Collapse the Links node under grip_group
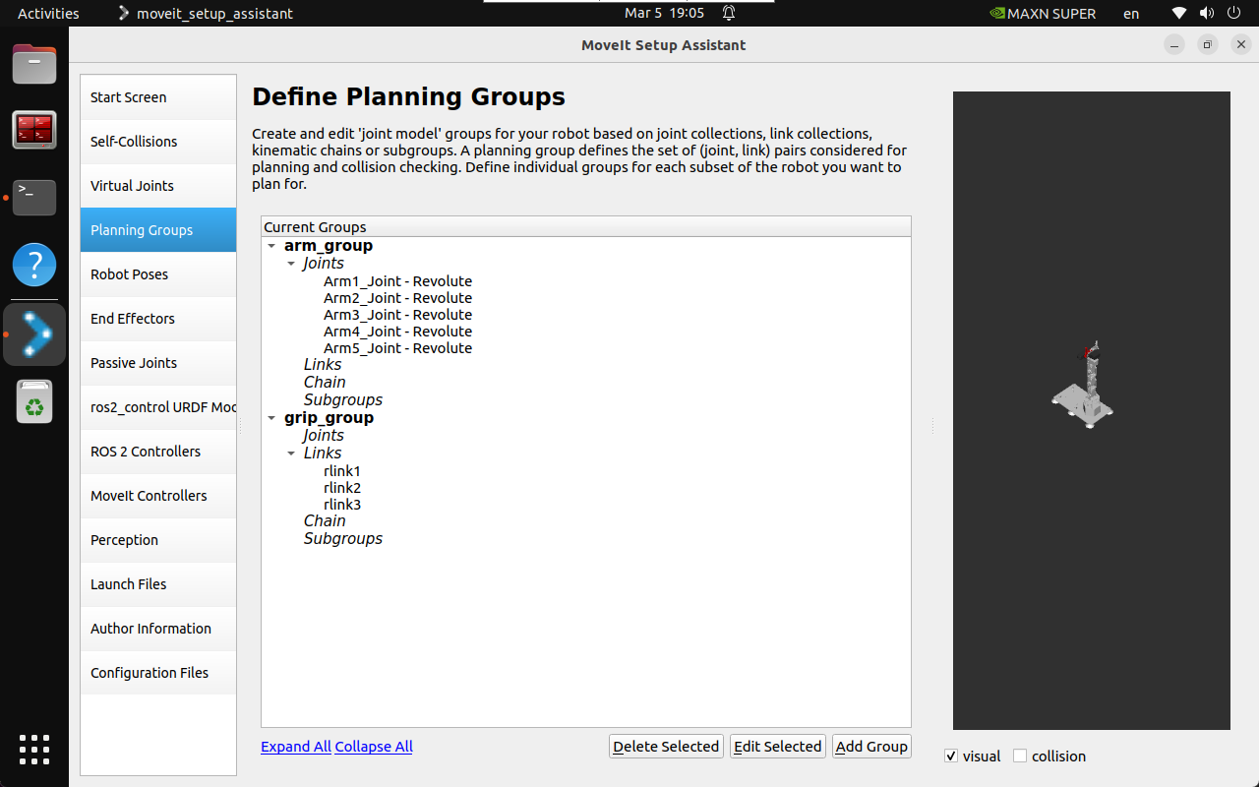This screenshot has width=1259, height=787. point(291,454)
